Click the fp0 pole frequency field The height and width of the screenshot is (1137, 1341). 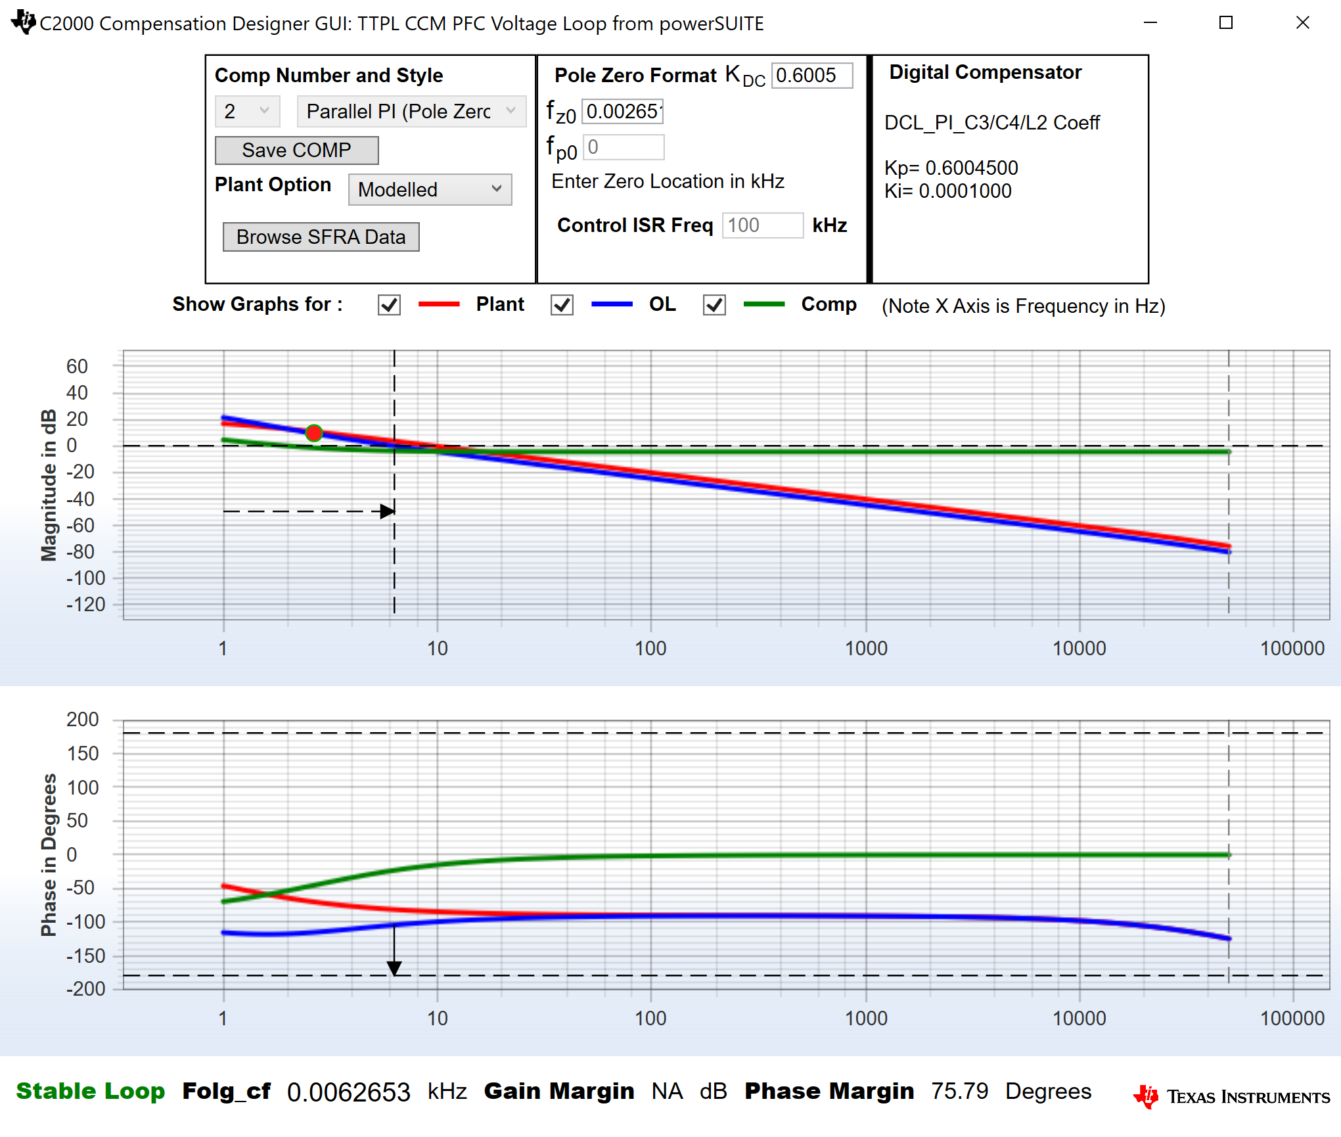point(623,147)
